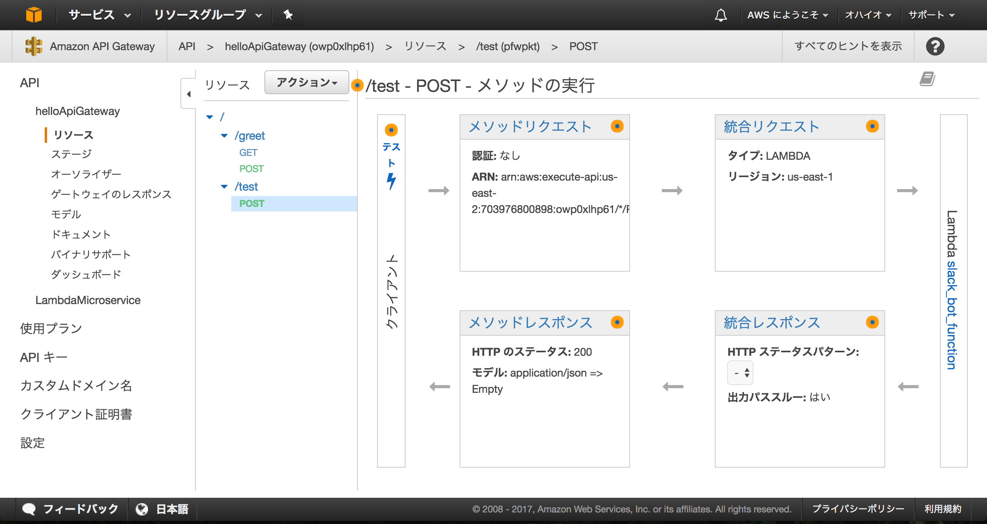This screenshot has width=987, height=524.
Task: Click the pin shortcut icon in top bar
Action: [x=288, y=15]
